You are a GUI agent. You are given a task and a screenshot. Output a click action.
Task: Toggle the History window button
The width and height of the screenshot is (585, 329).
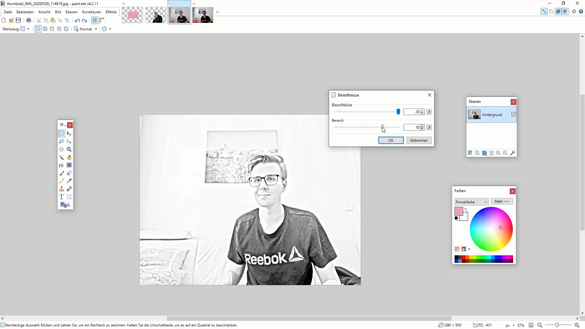coord(551,12)
